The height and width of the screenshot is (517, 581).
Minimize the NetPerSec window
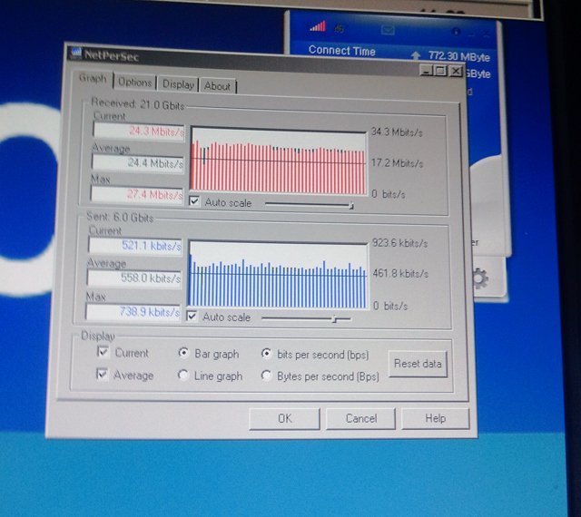coord(427,70)
